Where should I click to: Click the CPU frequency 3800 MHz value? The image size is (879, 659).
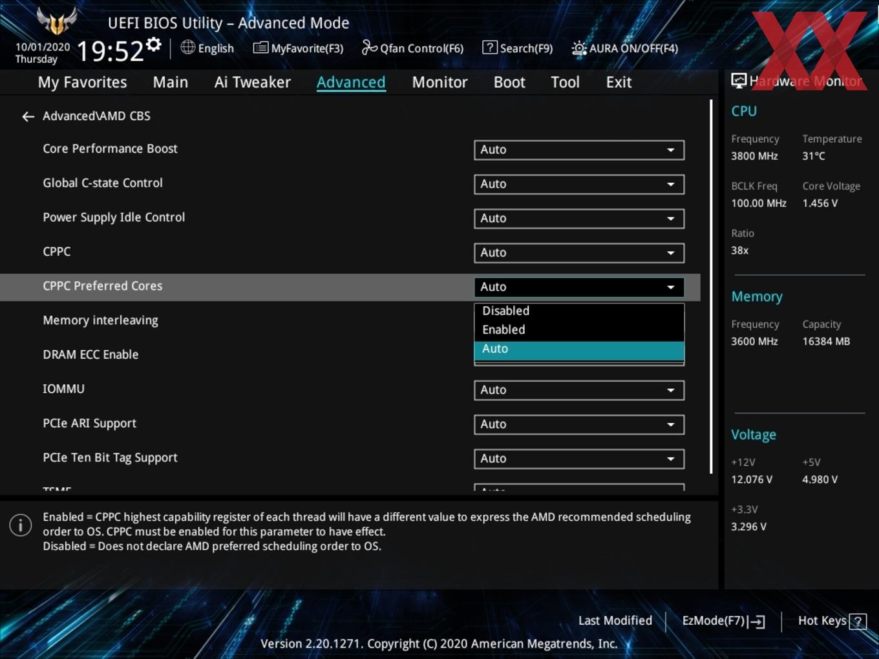coord(754,156)
